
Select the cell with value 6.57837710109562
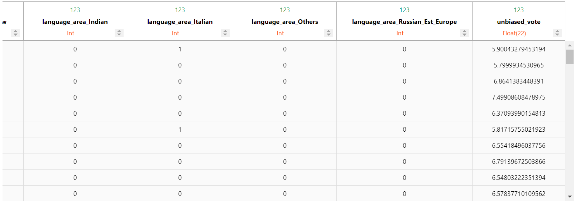tap(519, 193)
